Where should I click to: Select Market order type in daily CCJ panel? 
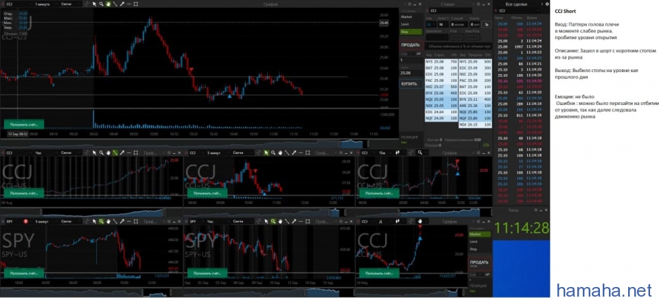[480, 234]
